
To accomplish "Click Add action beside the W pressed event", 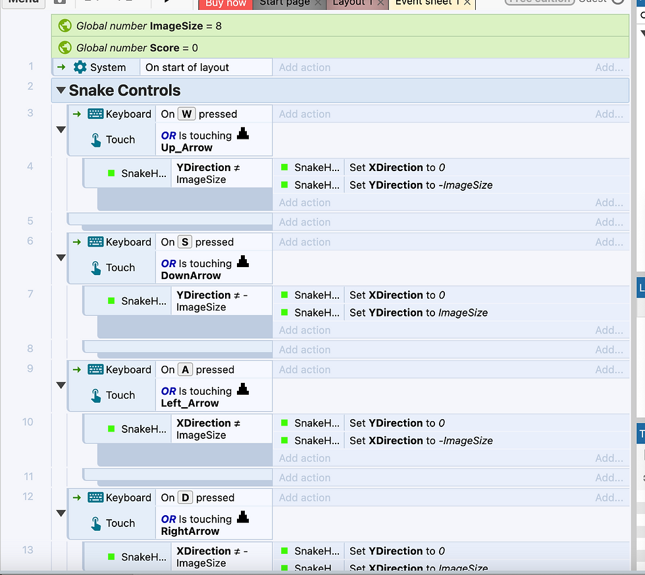I will (305, 114).
